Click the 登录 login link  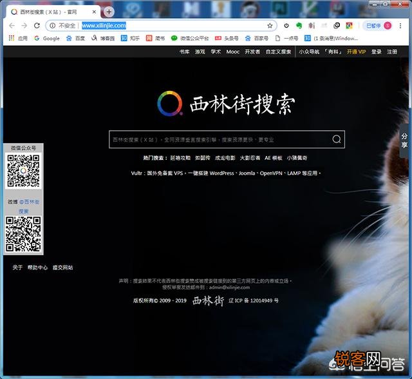tap(376, 52)
